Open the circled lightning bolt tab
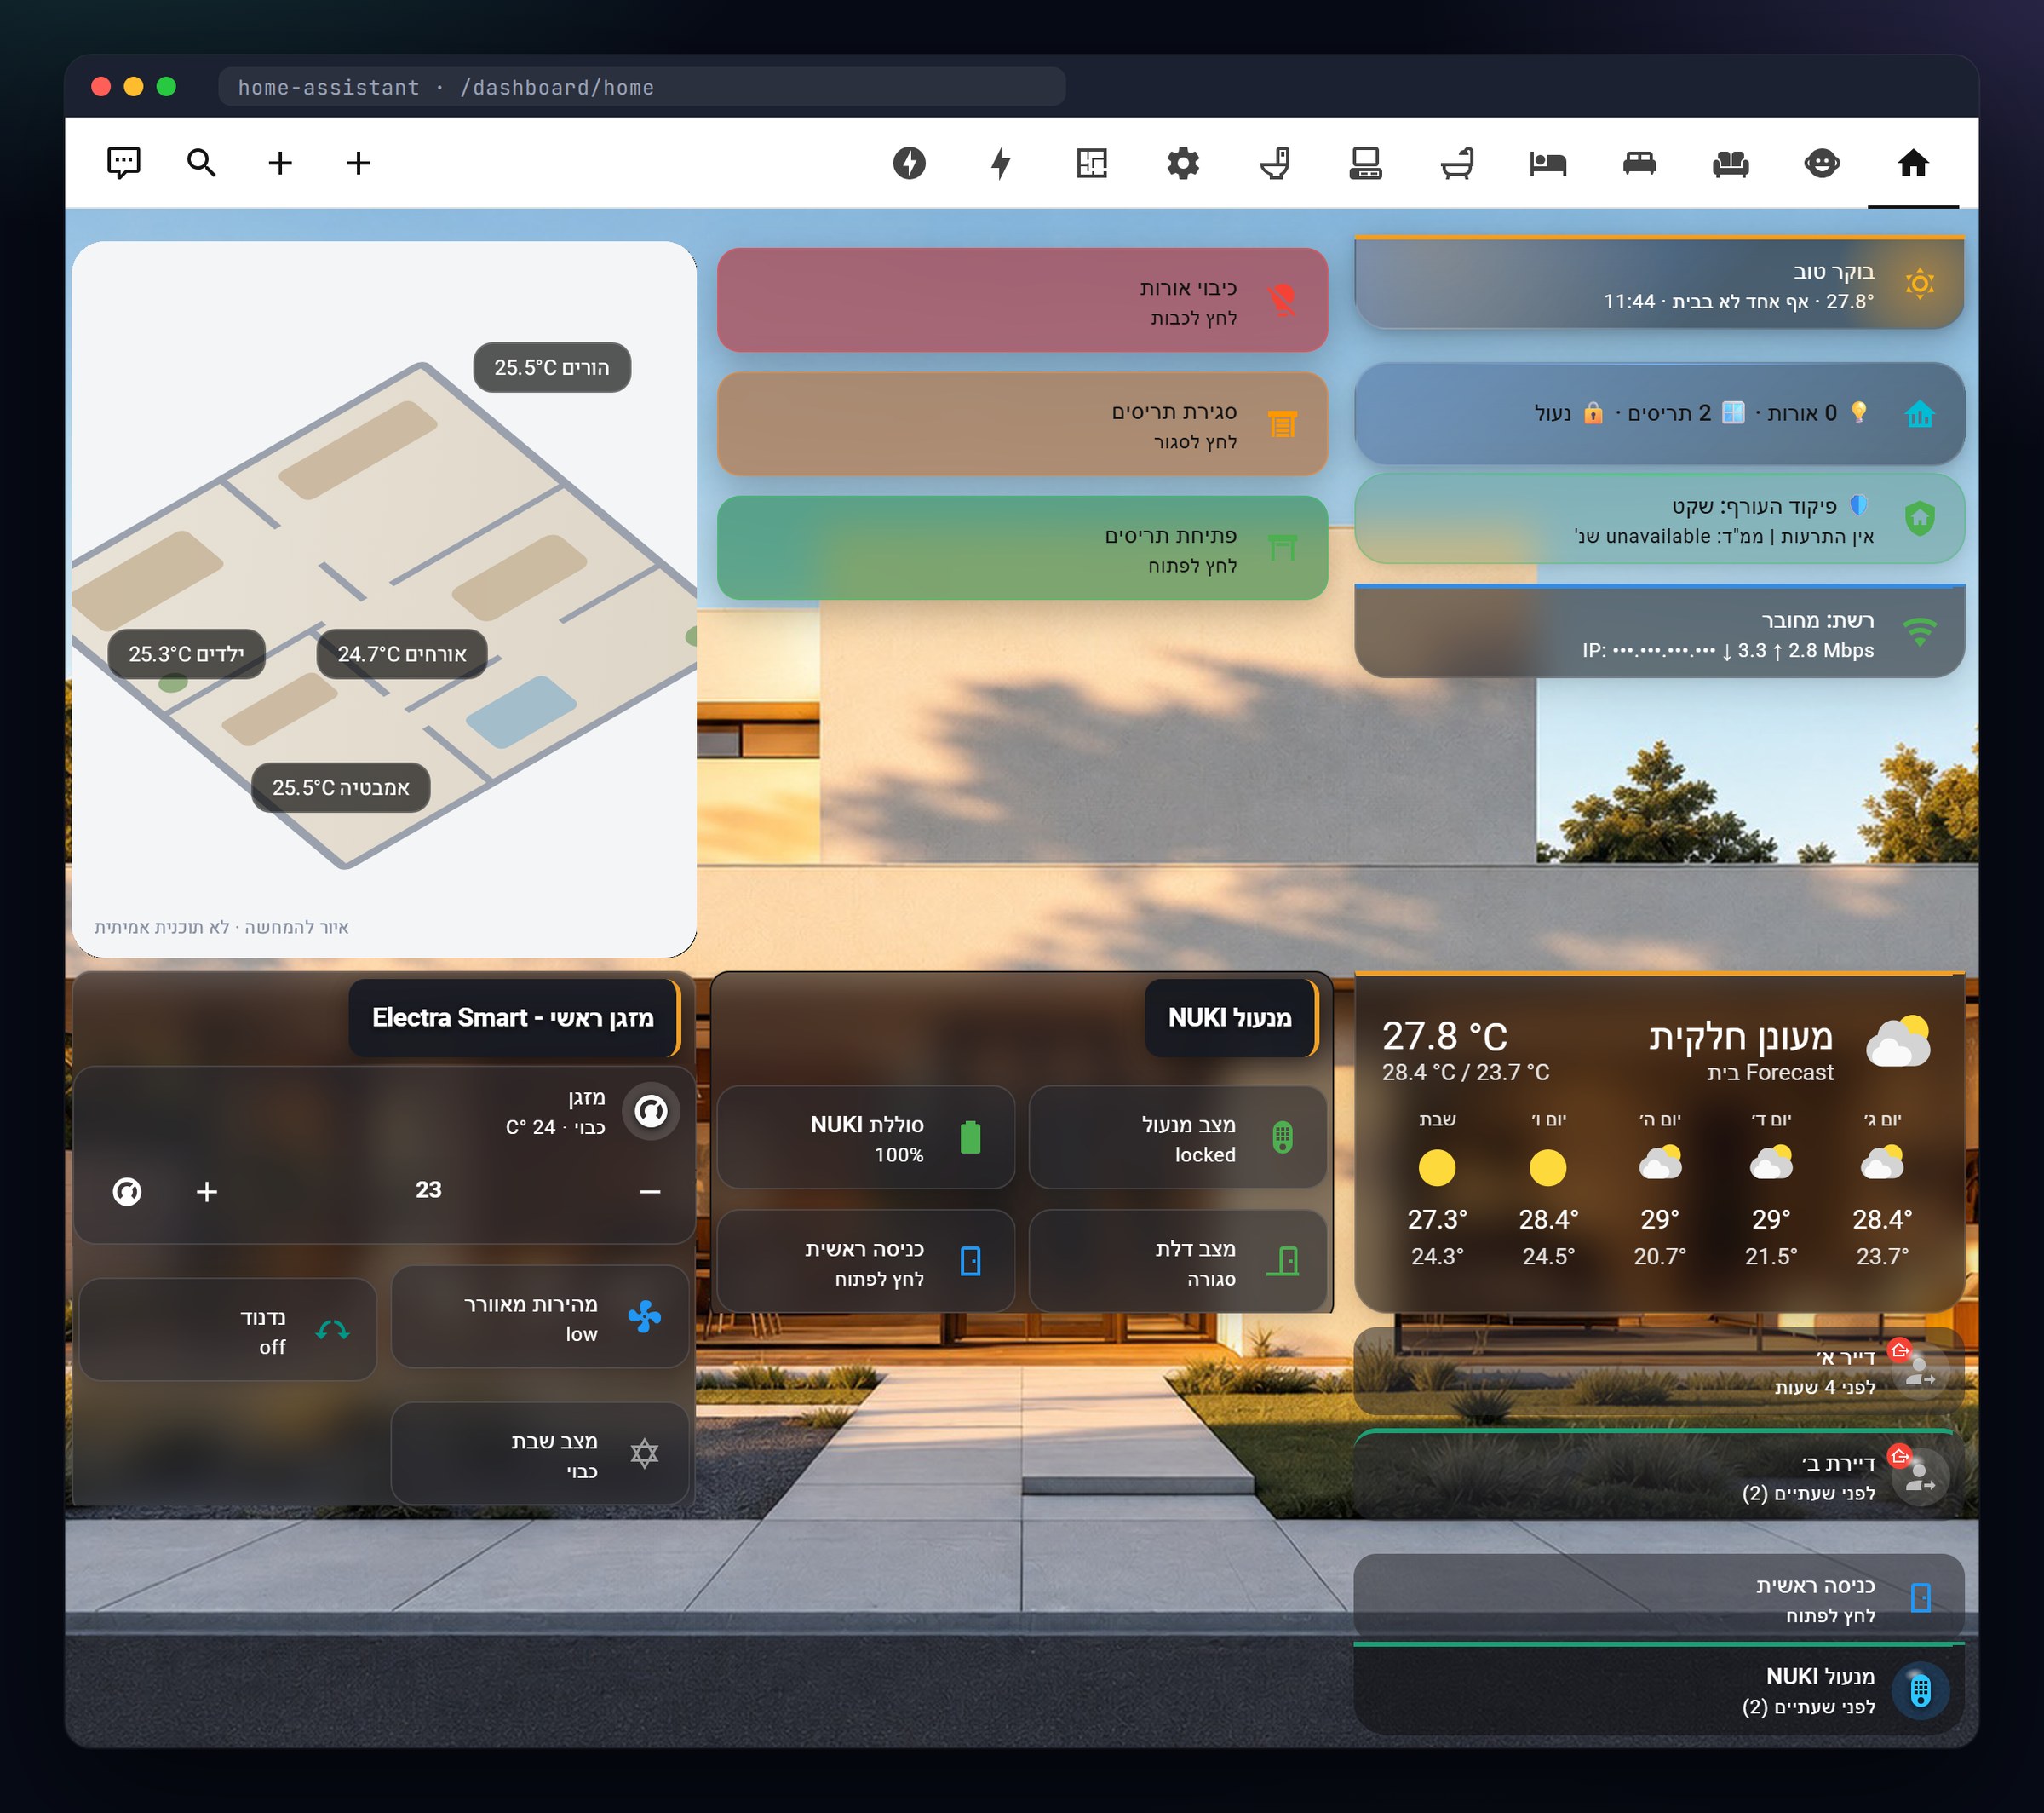The height and width of the screenshot is (1813, 2044). click(909, 163)
